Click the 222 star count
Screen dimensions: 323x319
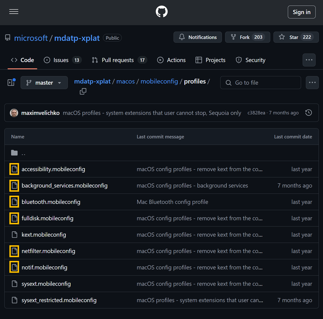307,37
